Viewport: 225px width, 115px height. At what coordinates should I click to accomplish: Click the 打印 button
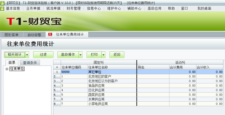94,55
